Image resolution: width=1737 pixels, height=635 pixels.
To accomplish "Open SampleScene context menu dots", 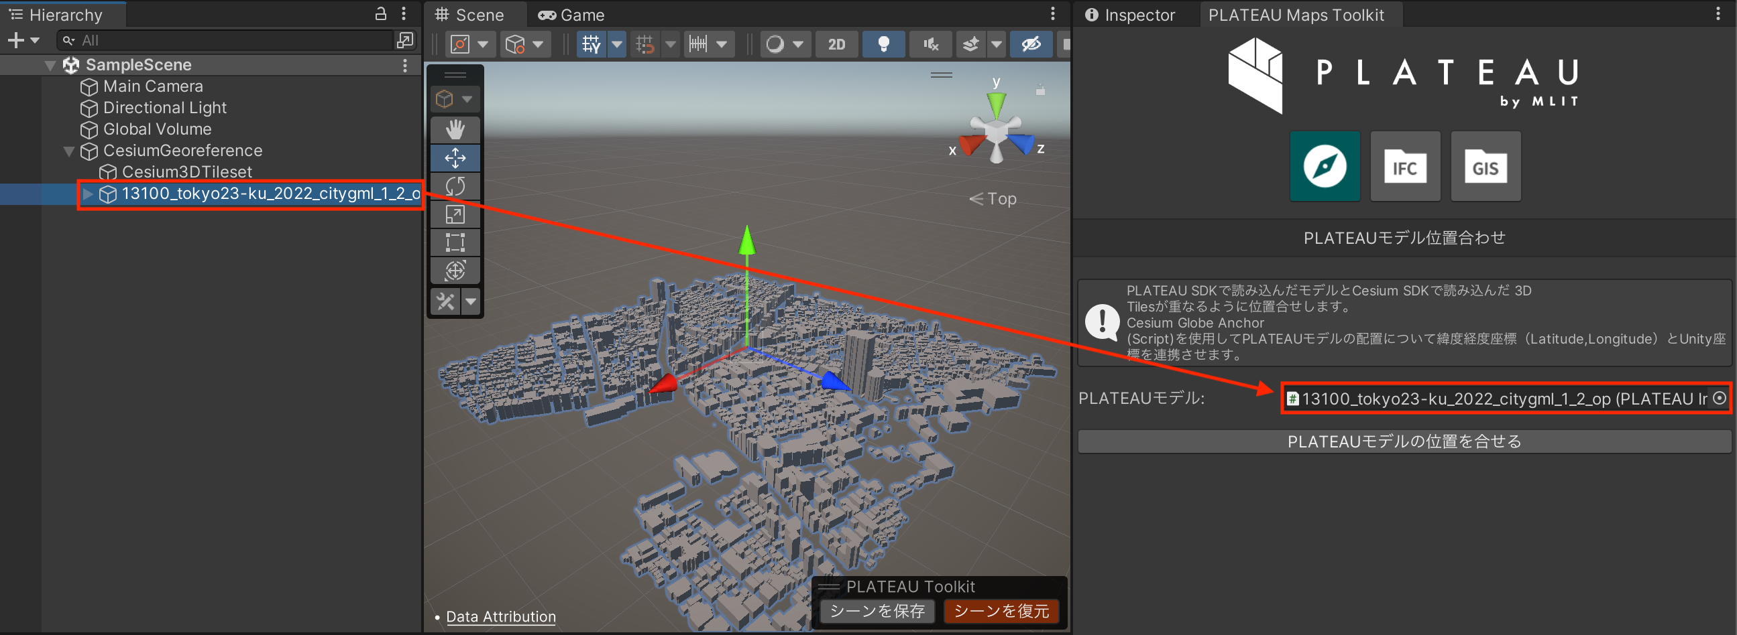I will point(404,66).
